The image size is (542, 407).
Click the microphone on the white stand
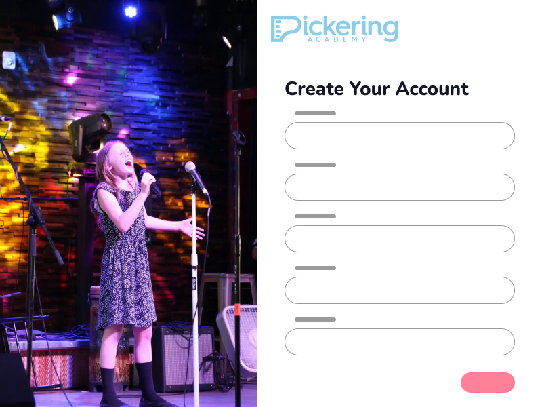point(196,177)
